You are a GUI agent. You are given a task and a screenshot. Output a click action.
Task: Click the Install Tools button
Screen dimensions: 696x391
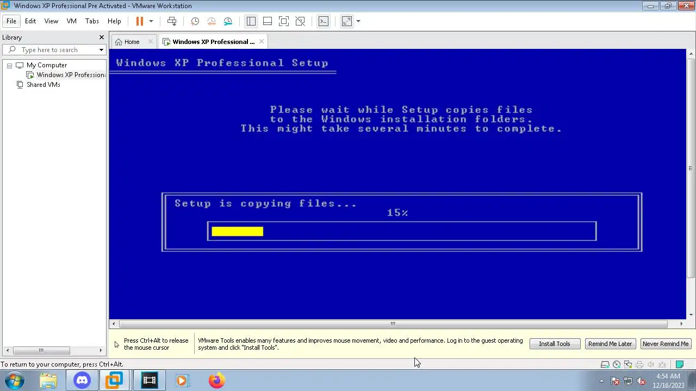click(x=555, y=344)
